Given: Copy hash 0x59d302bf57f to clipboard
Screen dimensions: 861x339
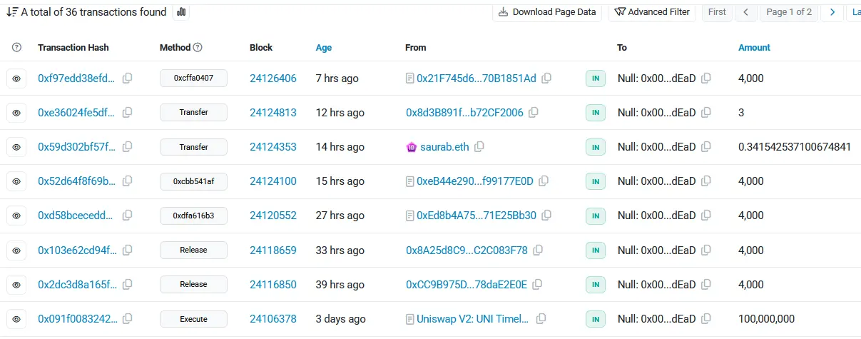Looking at the screenshot, I should [128, 147].
